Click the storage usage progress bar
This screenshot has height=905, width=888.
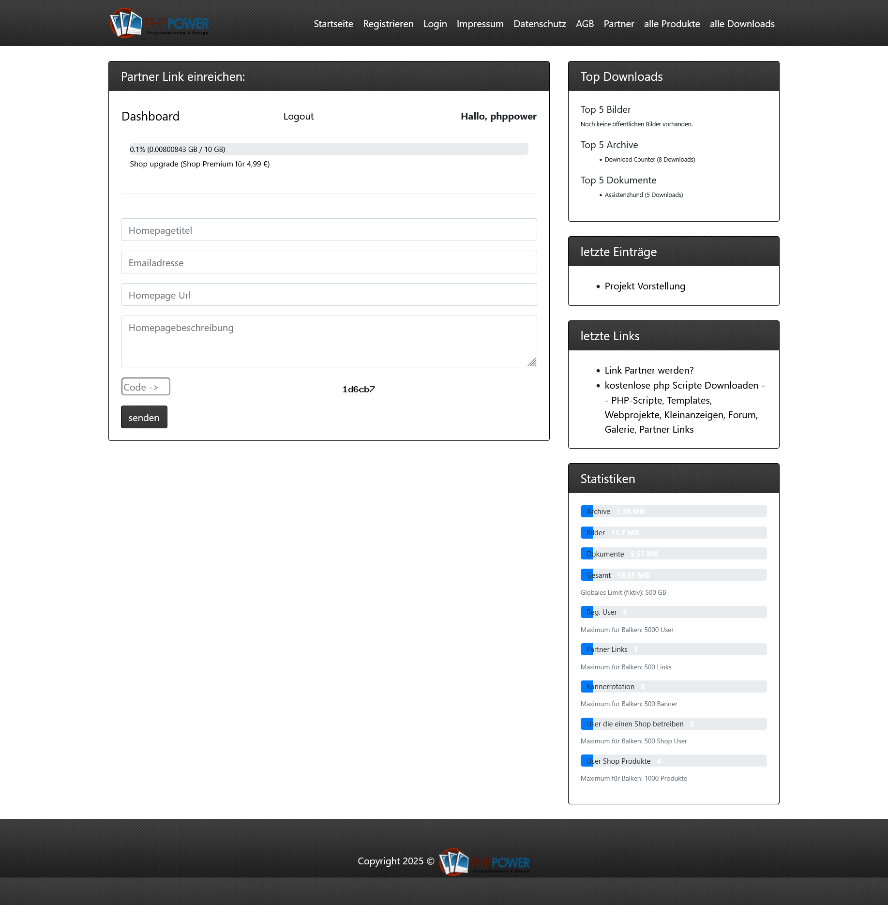329,149
